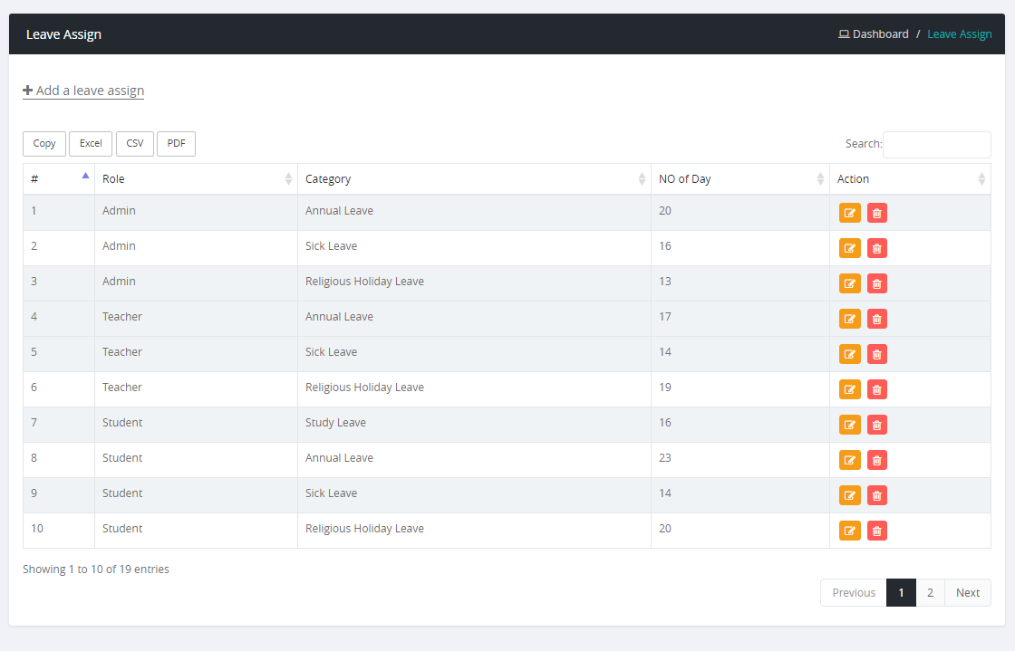Image resolution: width=1015 pixels, height=651 pixels.
Task: Edit the Admin Annual Leave row
Action: [x=849, y=213]
